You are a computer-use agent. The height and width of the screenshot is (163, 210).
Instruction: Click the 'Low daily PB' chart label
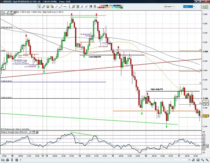(95, 57)
